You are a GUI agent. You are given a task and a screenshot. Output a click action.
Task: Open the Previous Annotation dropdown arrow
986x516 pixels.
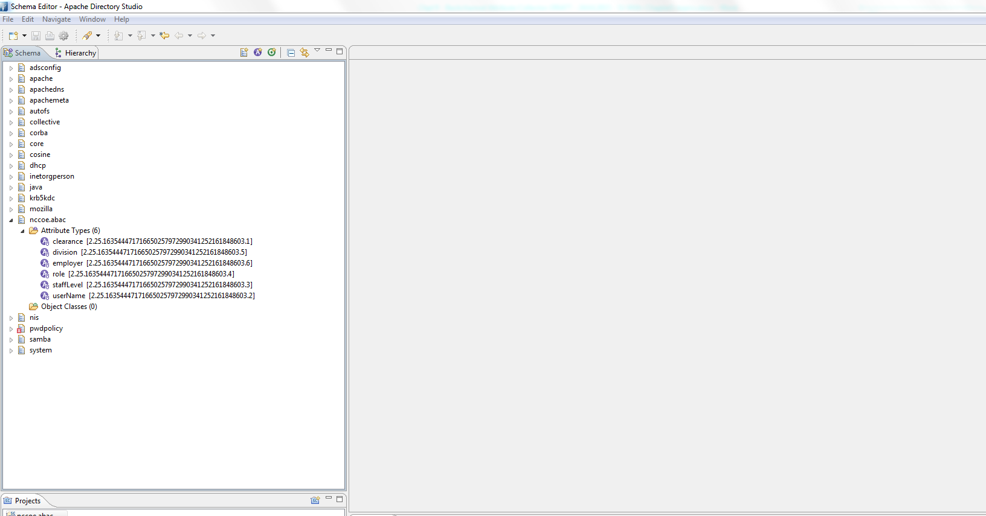[153, 36]
